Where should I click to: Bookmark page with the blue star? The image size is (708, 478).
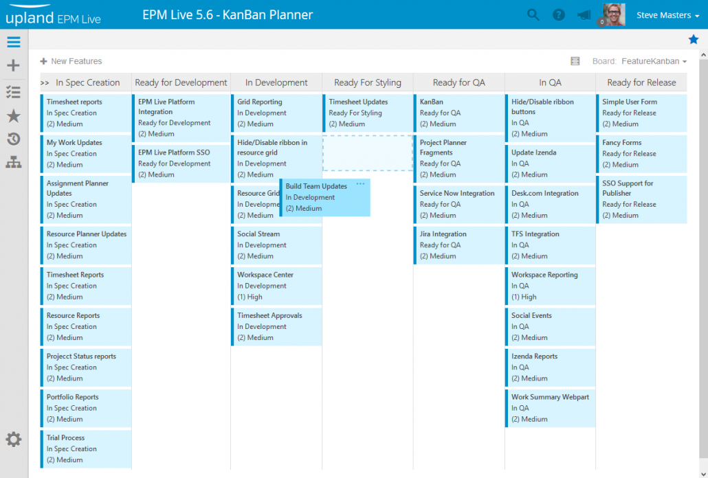[694, 39]
